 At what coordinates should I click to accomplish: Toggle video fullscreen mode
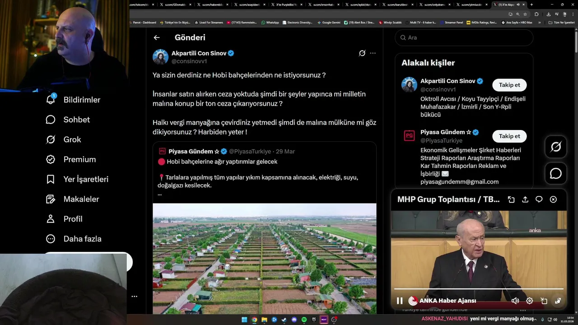[x=558, y=301]
